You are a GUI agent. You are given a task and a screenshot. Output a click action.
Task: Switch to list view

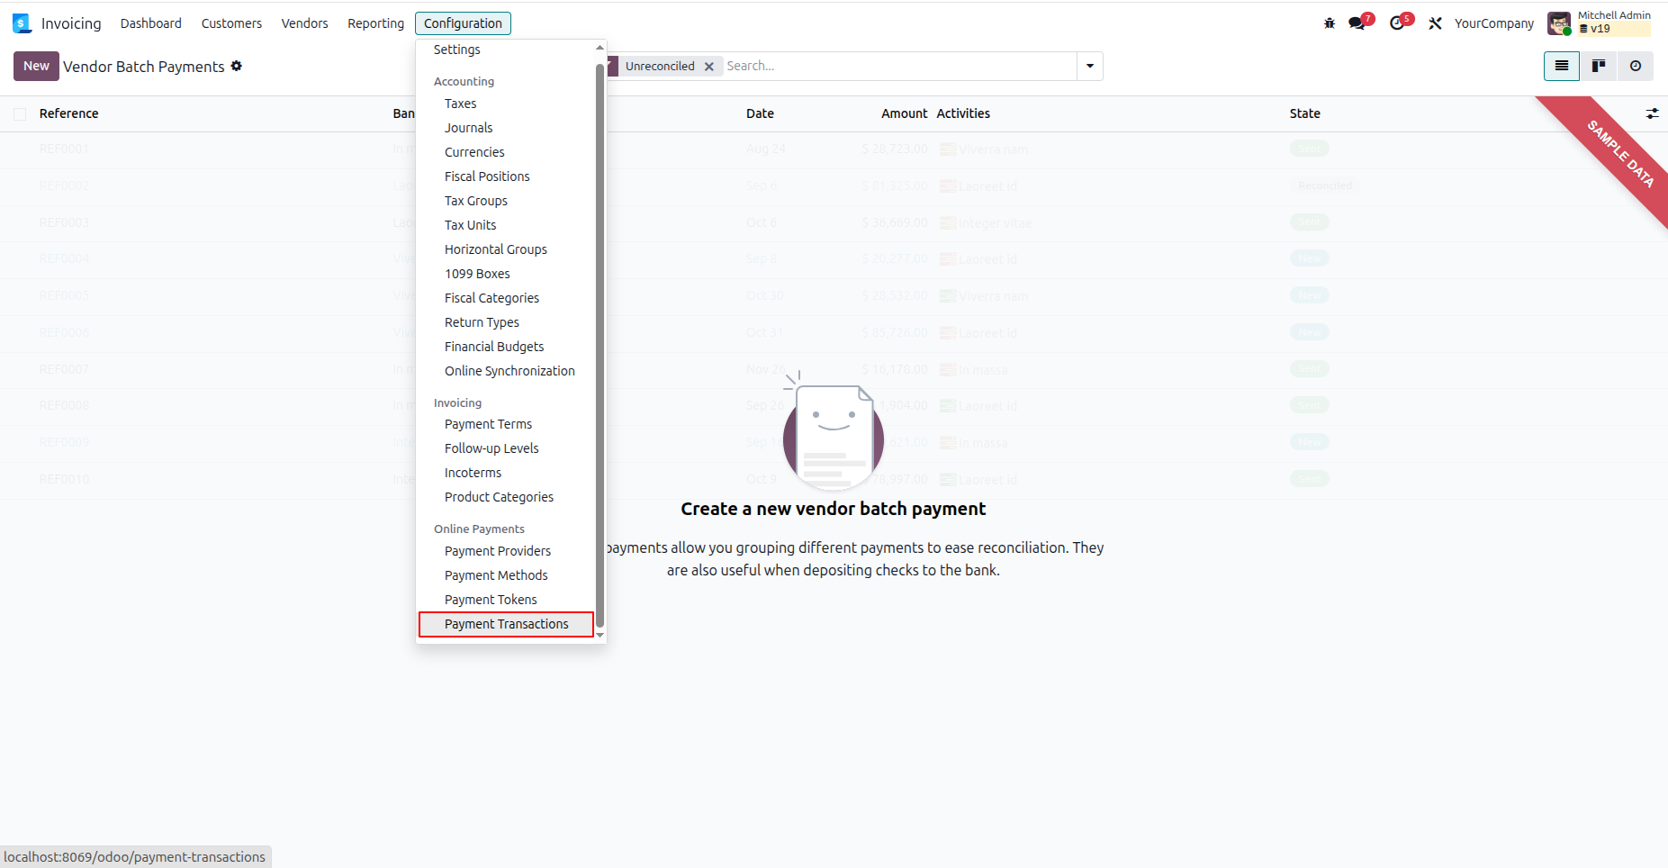tap(1562, 66)
